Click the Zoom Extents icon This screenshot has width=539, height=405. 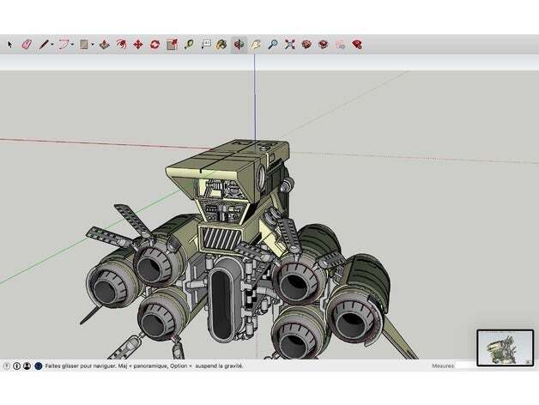point(289,44)
